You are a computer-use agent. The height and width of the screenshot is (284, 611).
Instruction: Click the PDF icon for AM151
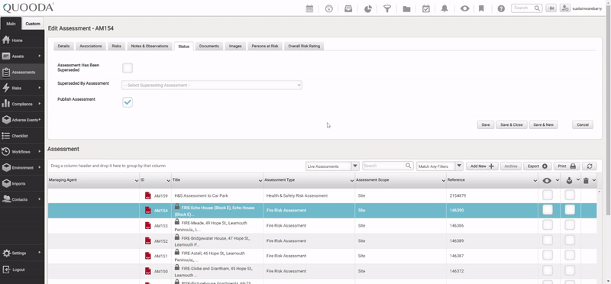[x=147, y=256]
